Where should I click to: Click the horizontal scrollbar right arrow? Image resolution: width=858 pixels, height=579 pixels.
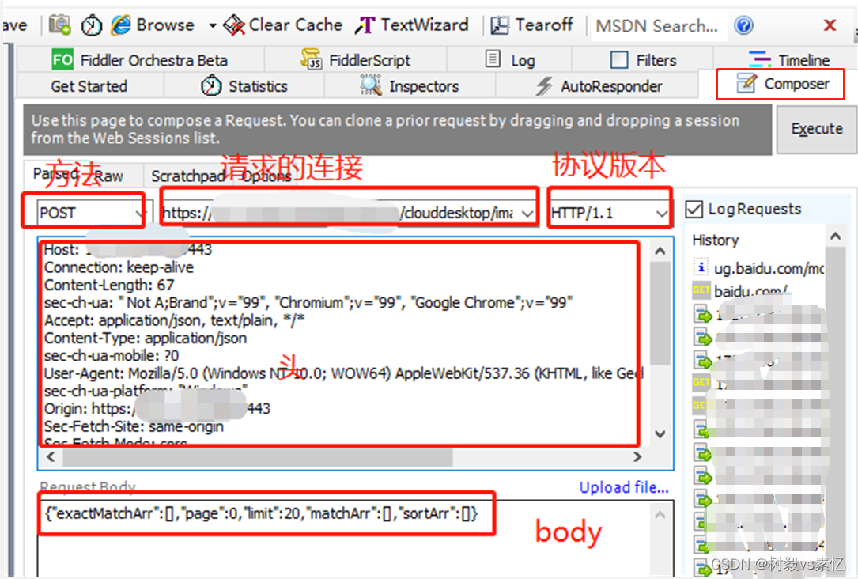[637, 456]
